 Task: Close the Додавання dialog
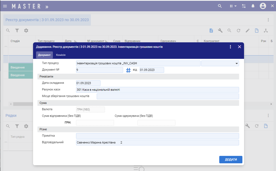[x=239, y=47]
